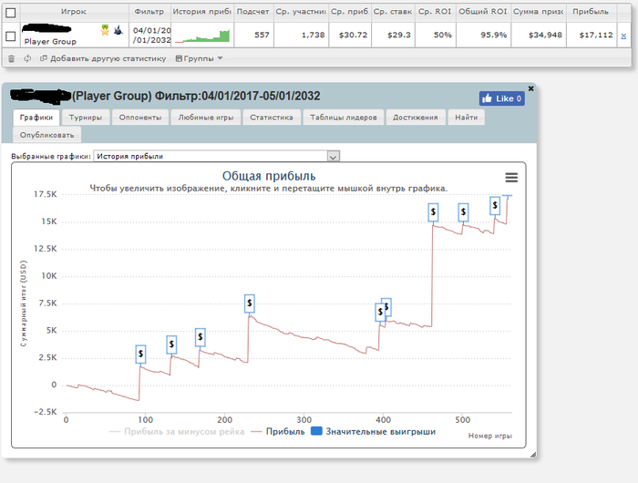638x483 pixels.
Task: Click the Общая прибыль chart title
Action: pyautogui.click(x=269, y=176)
